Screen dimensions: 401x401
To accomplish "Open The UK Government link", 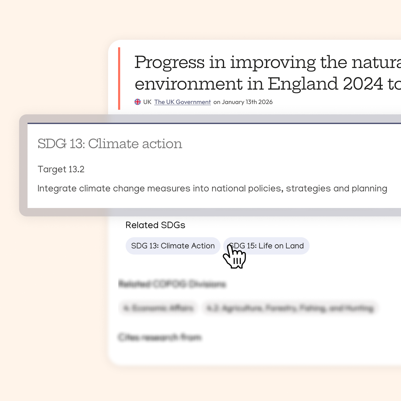I will 182,102.
